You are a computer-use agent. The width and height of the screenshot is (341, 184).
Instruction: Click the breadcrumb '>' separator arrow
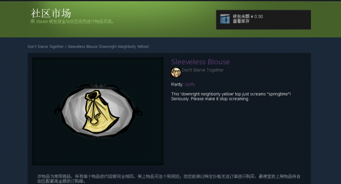[66, 47]
